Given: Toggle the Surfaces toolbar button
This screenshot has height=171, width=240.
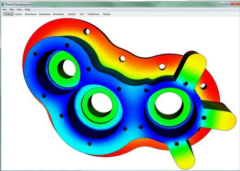Looking at the screenshot, I should 9,14.
